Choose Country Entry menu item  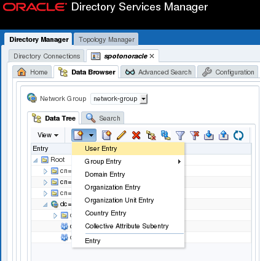click(x=128, y=213)
